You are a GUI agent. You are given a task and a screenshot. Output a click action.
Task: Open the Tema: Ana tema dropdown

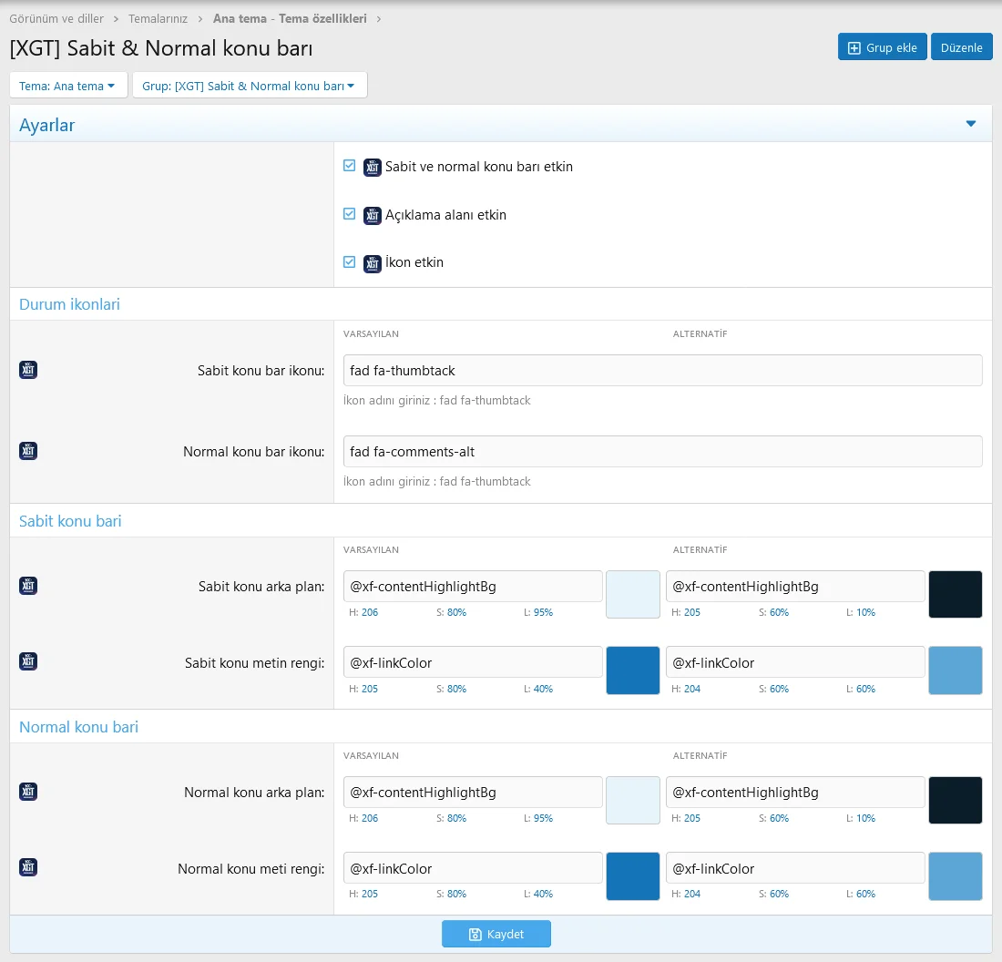[67, 86]
